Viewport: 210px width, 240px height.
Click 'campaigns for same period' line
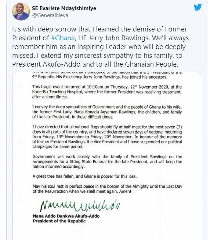click(58, 147)
